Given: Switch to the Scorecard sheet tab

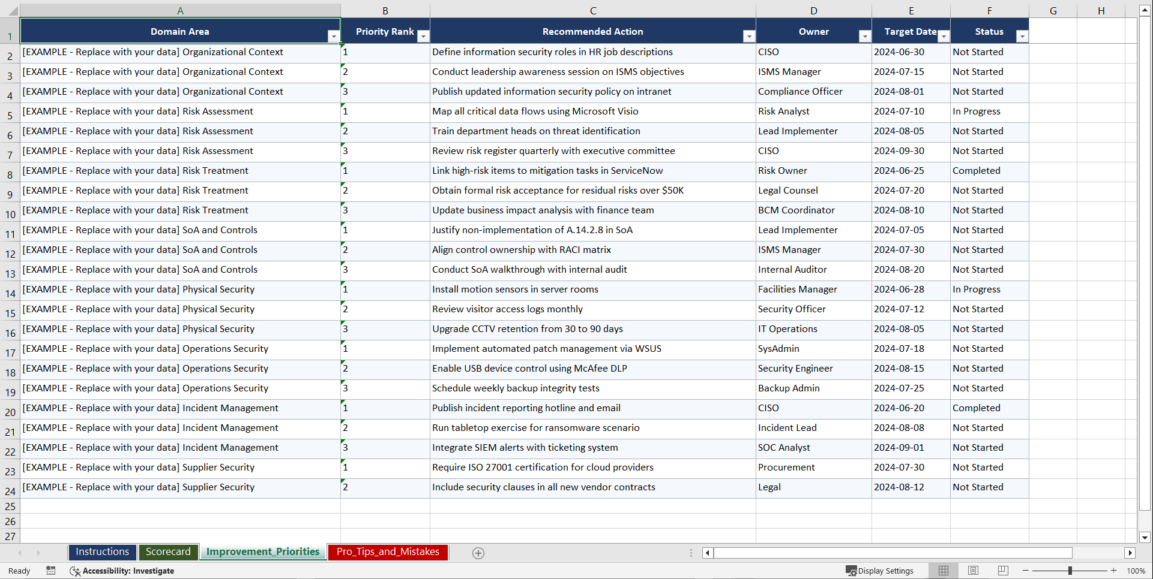Looking at the screenshot, I should pyautogui.click(x=169, y=551).
